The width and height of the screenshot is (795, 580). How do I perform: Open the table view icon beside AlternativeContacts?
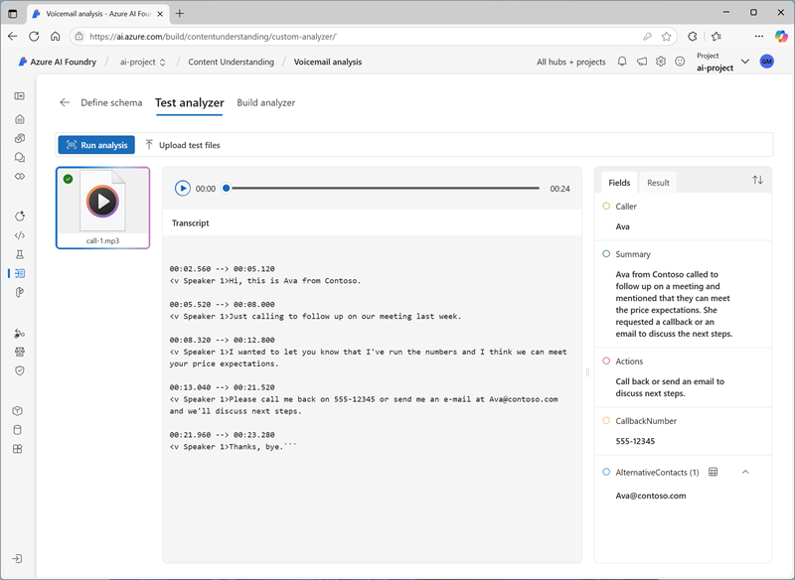(x=713, y=472)
